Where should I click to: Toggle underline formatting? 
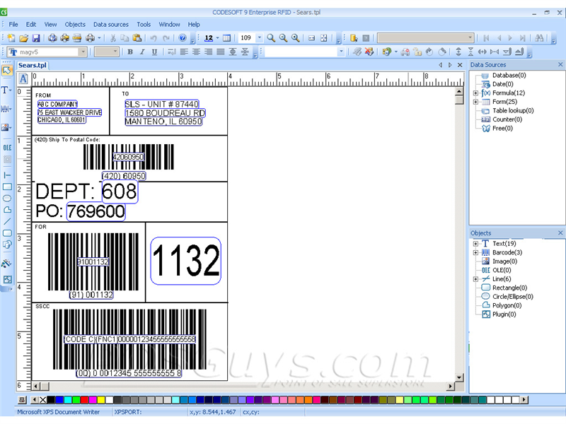pos(154,52)
